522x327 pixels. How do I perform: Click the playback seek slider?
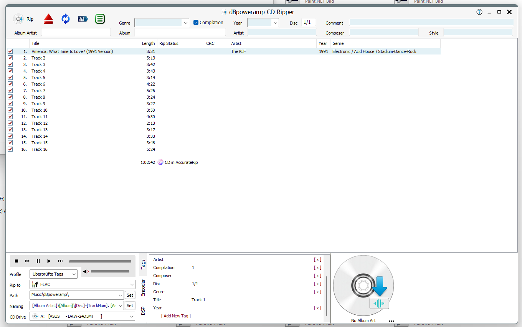point(100,261)
